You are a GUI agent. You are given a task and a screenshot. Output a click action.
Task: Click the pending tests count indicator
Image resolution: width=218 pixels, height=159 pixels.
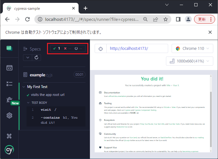click(78, 49)
